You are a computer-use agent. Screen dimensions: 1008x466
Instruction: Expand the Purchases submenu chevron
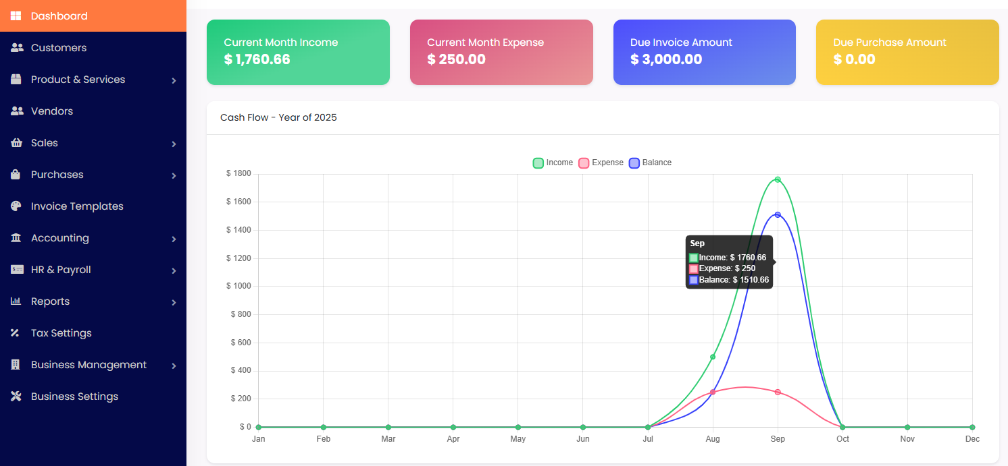coord(174,175)
